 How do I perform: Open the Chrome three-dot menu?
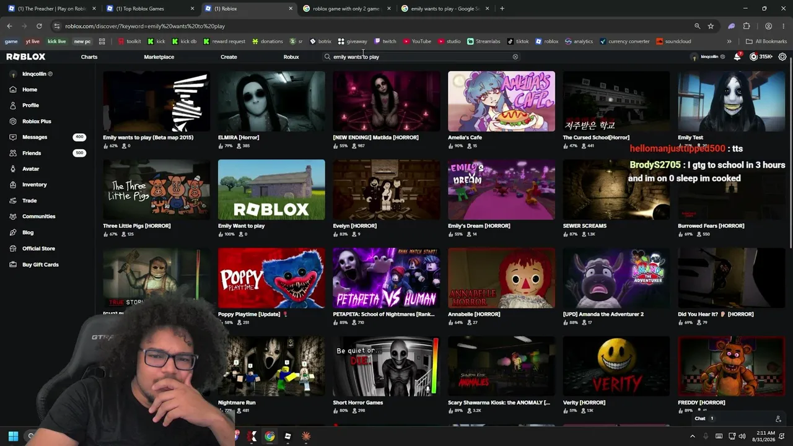[784, 26]
